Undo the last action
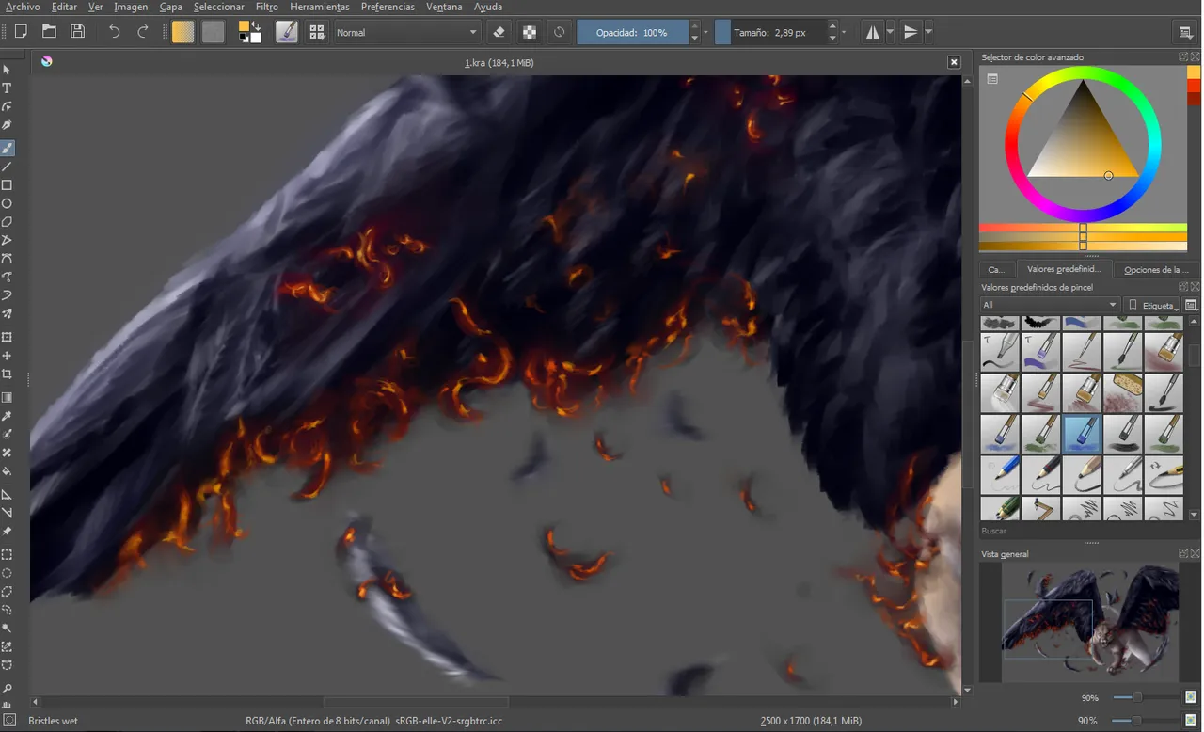Screen dimensions: 1204x732 pos(115,32)
